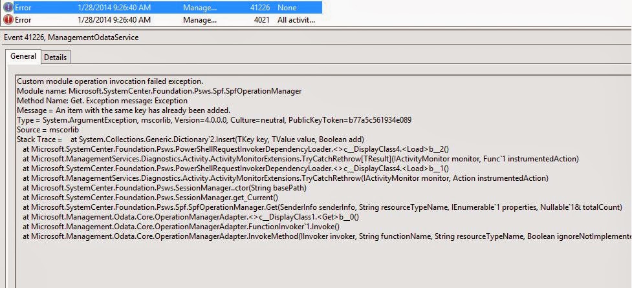Click the 'All activit...' task category cell
The image size is (632, 288).
point(296,20)
